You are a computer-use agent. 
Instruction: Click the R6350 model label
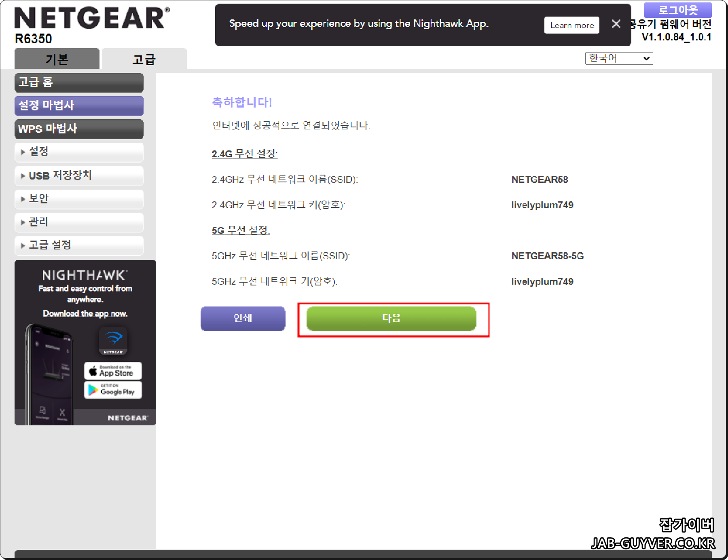[x=33, y=39]
